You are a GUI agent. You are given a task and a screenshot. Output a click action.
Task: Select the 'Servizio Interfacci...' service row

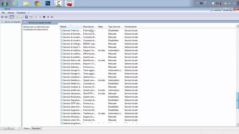click(99, 80)
